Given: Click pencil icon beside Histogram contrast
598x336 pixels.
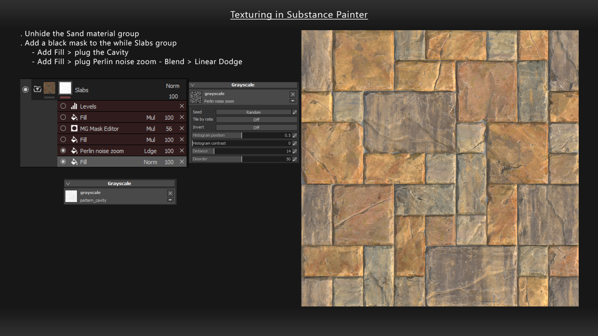Looking at the screenshot, I should tap(295, 143).
